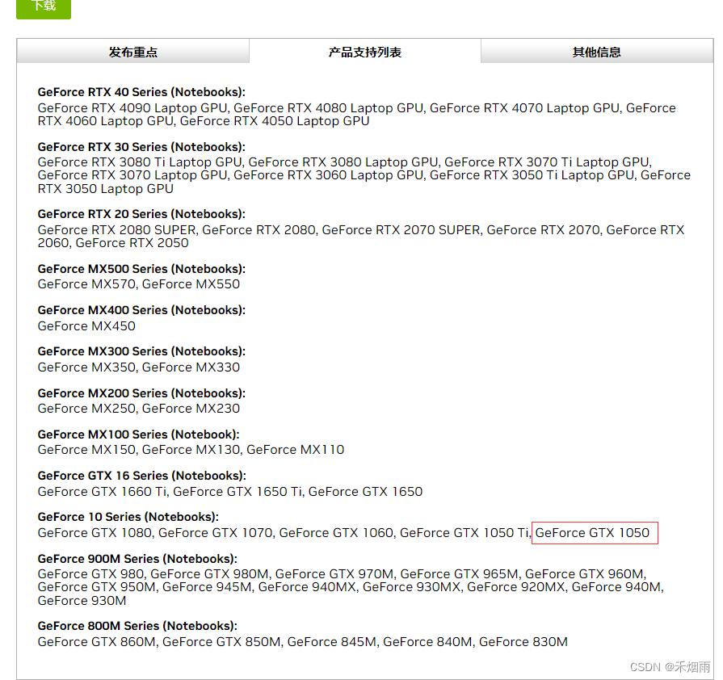Click the GeForce RTX 20 Series (Notebooks) heading
The height and width of the screenshot is (680, 723).
pyautogui.click(x=141, y=214)
